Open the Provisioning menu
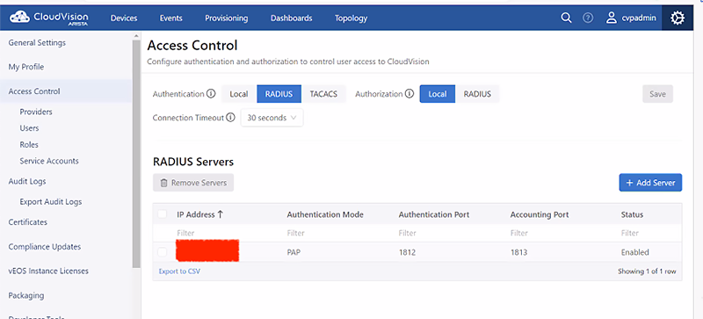 point(227,18)
